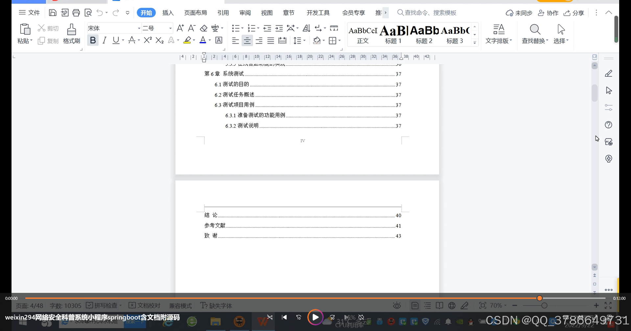Switch to the 审阅 tab
Image resolution: width=631 pixels, height=331 pixels.
tap(245, 12)
